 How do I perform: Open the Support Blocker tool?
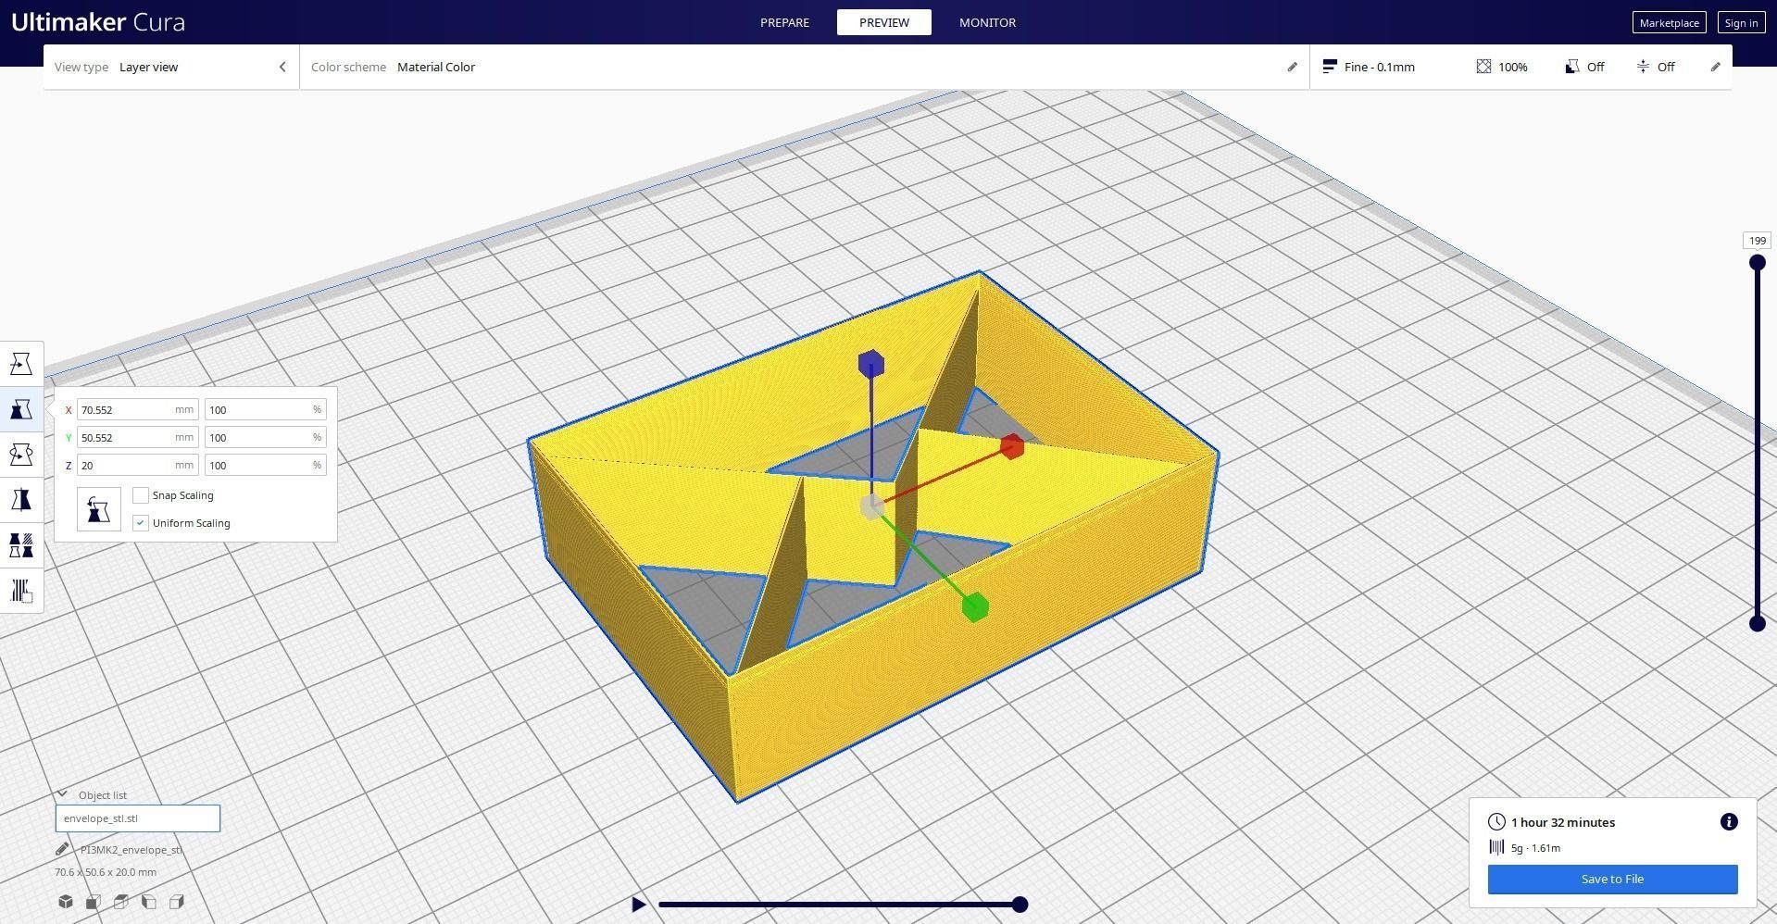[x=21, y=591]
